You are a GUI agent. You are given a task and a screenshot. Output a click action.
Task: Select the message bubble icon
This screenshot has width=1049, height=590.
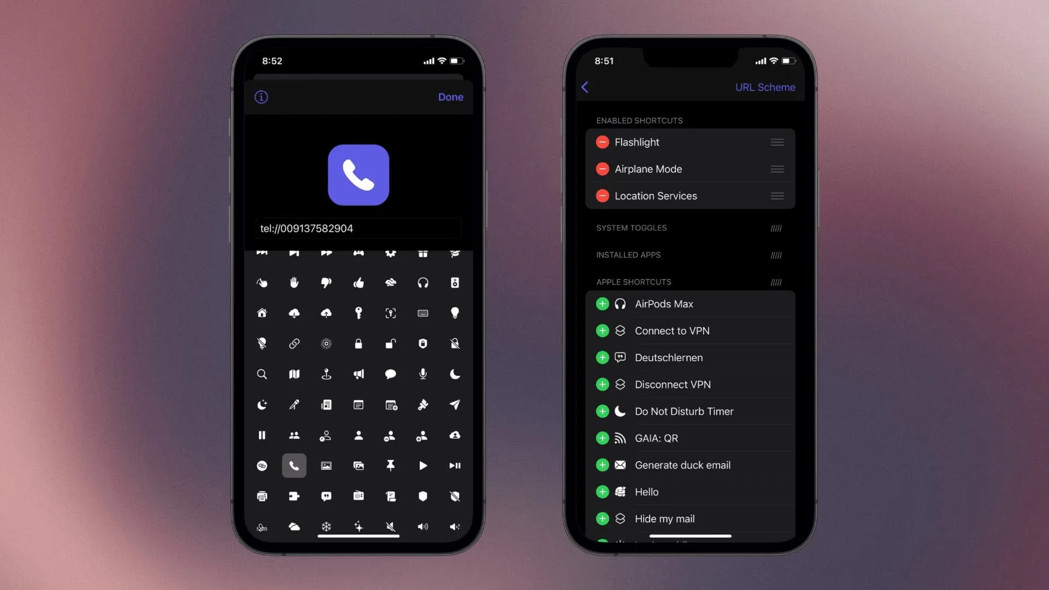pos(391,374)
